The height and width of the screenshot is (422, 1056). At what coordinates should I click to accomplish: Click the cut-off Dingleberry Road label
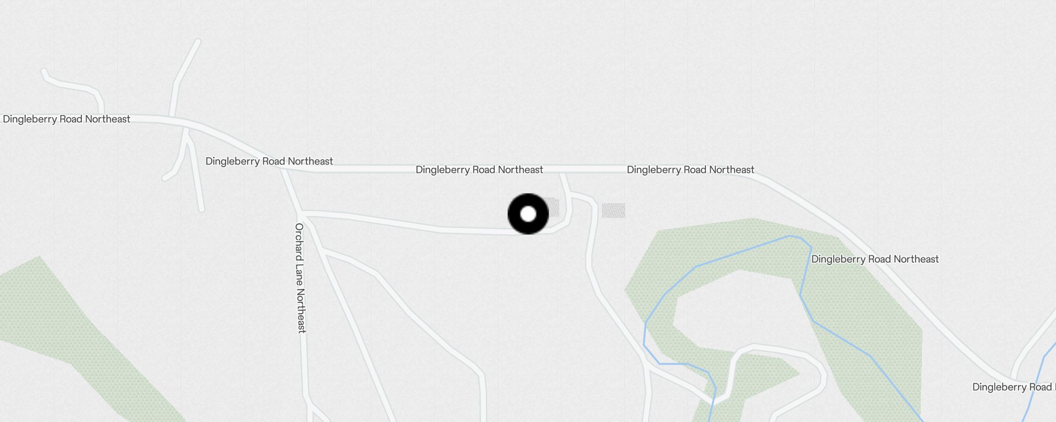click(x=1013, y=387)
